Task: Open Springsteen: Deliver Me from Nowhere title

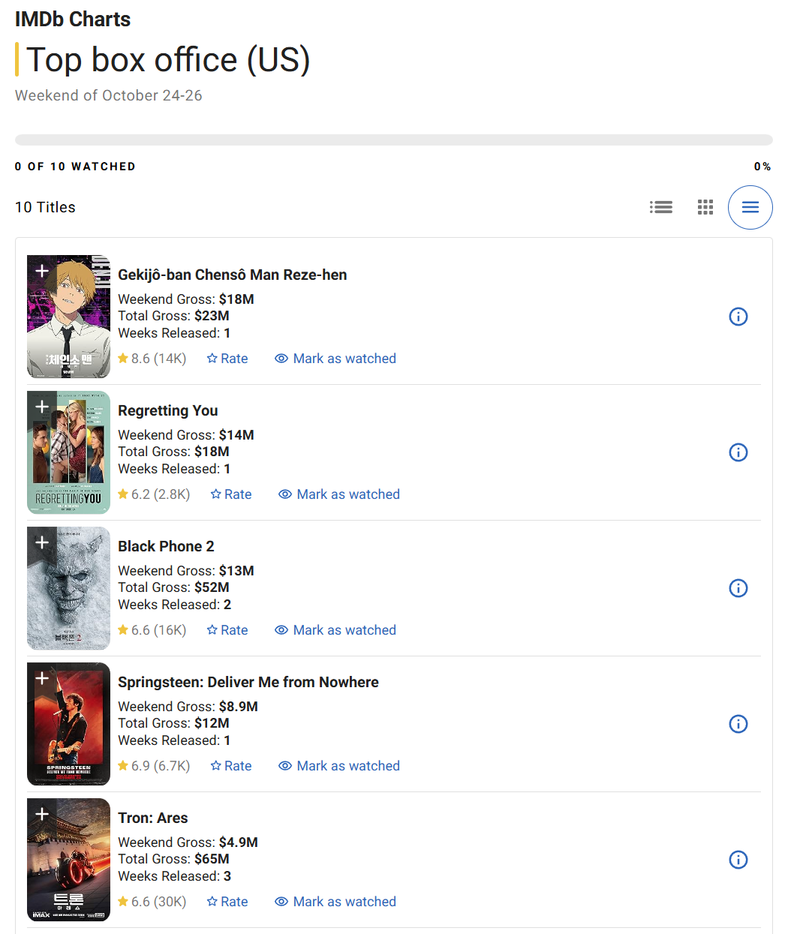Action: (248, 682)
